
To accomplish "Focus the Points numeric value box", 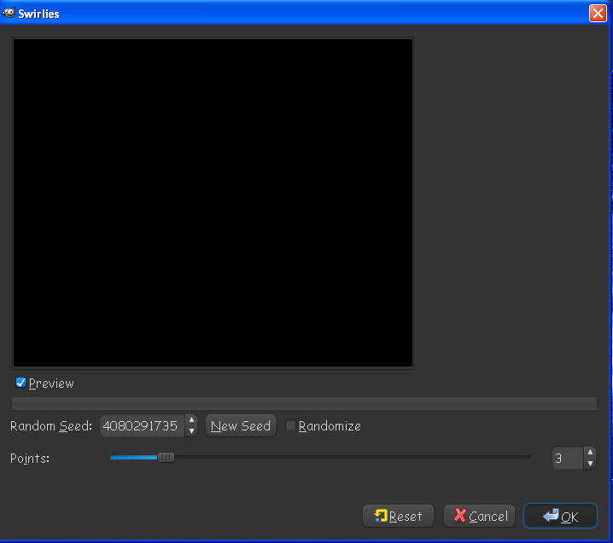I will click(567, 458).
